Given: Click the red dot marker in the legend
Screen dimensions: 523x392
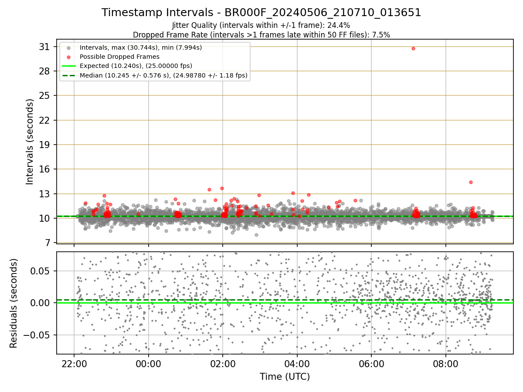Looking at the screenshot, I should pos(68,57).
